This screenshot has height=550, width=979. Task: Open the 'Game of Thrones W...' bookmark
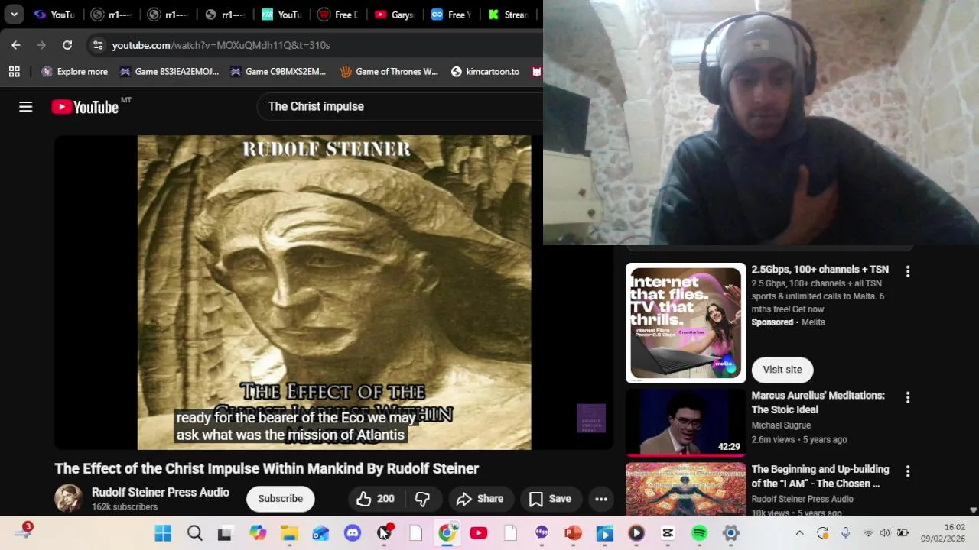tap(389, 71)
